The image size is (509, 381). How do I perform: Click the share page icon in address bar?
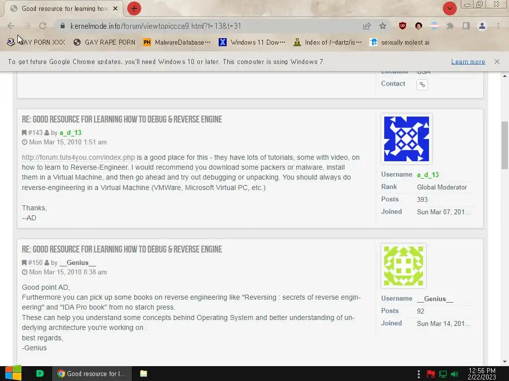coord(367,26)
